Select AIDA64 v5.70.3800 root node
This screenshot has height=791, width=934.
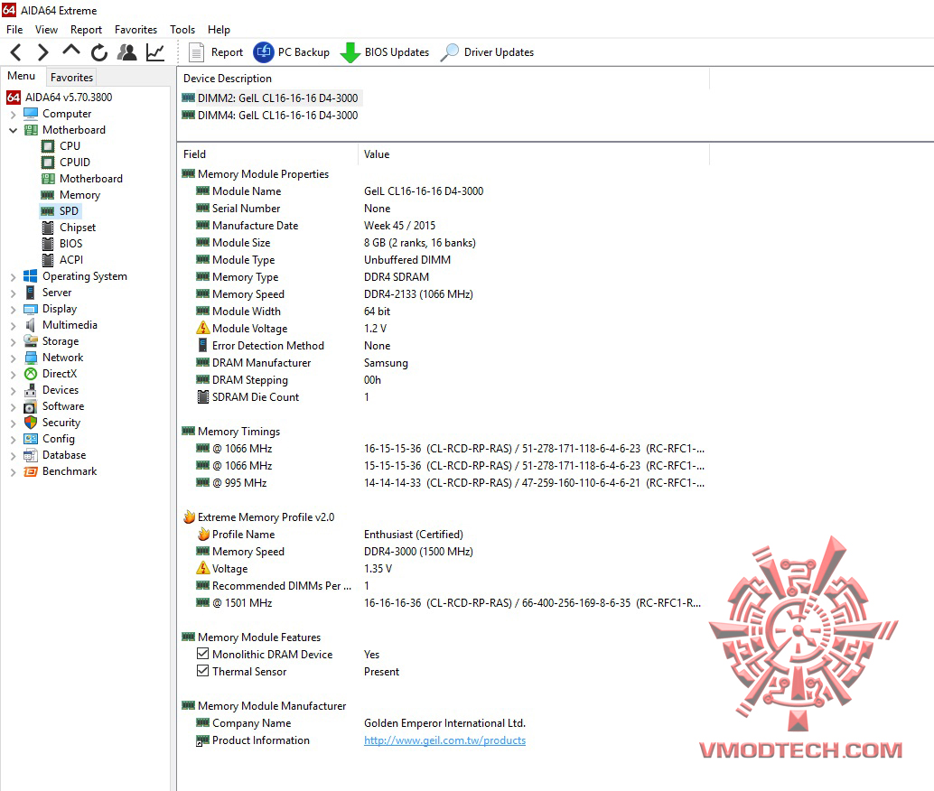point(59,98)
